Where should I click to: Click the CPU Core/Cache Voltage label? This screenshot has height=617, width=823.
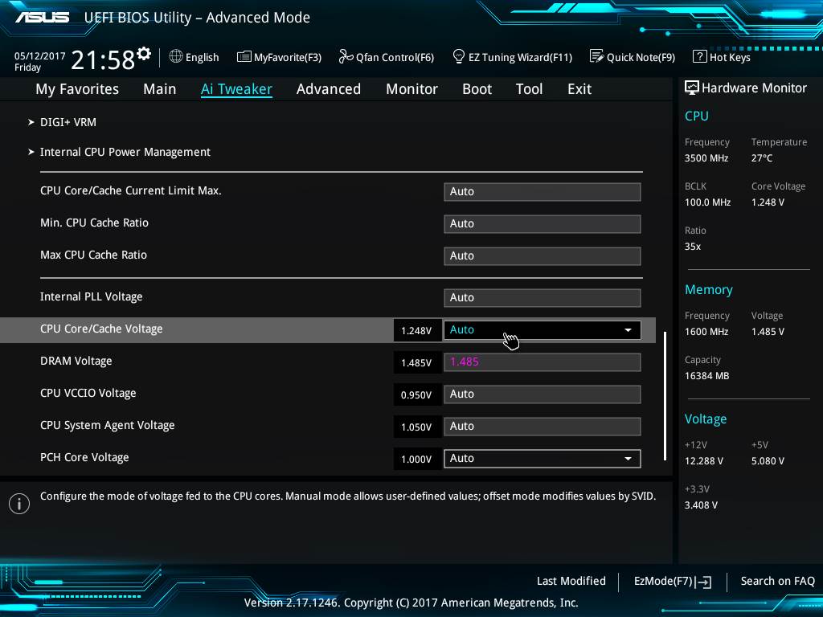pyautogui.click(x=101, y=329)
